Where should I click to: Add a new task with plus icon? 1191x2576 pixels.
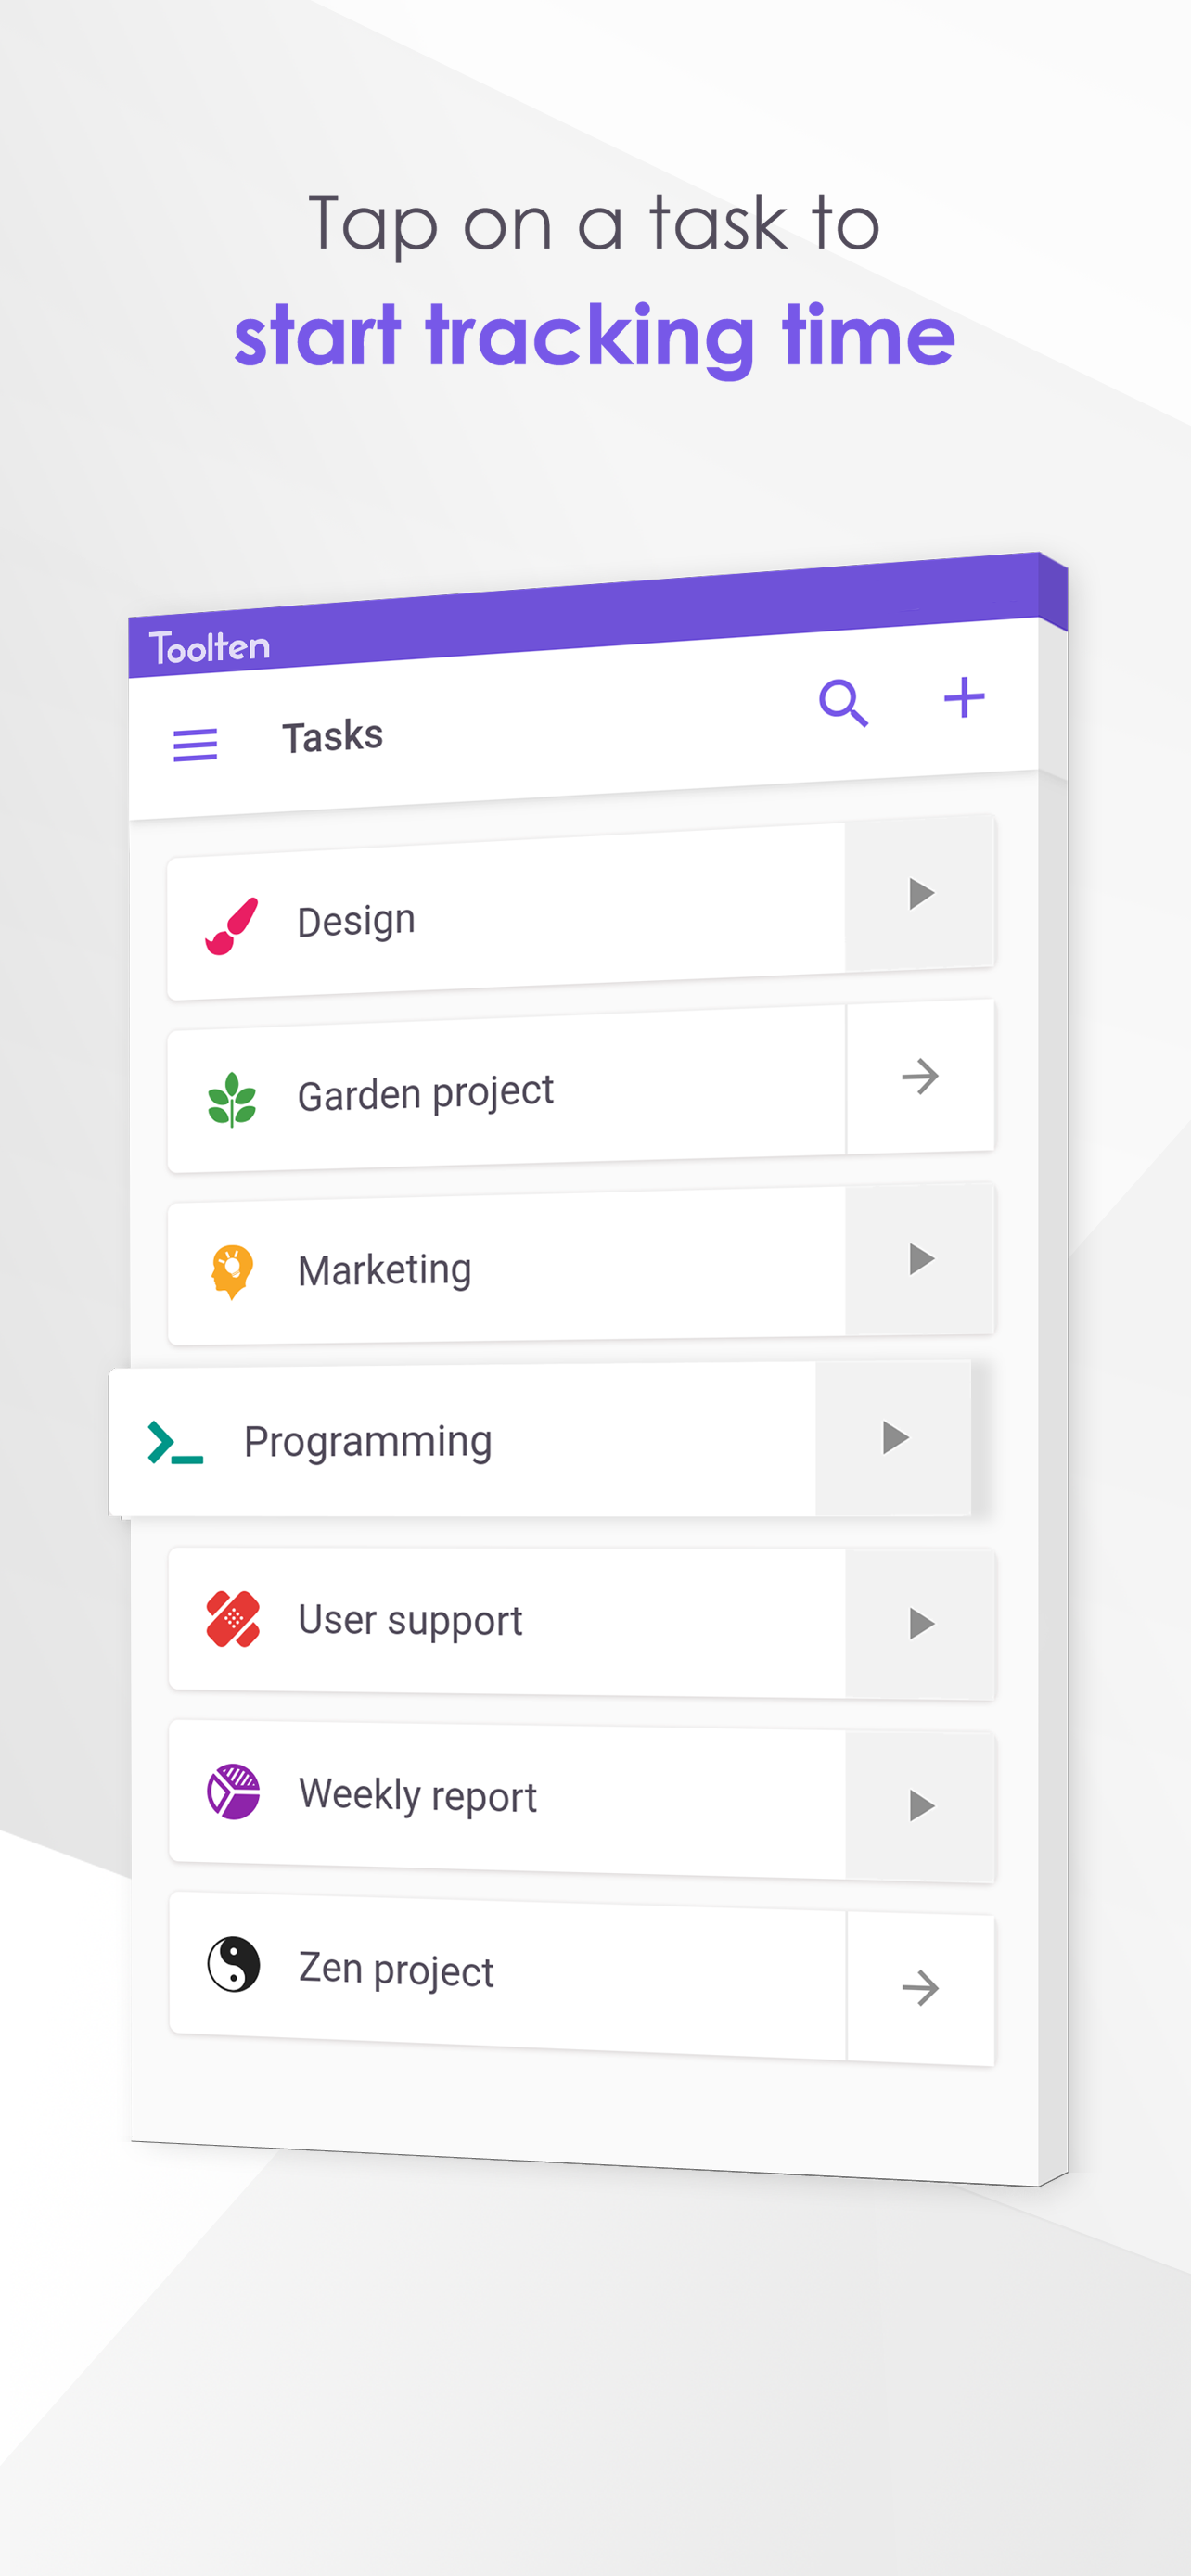coord(964,697)
